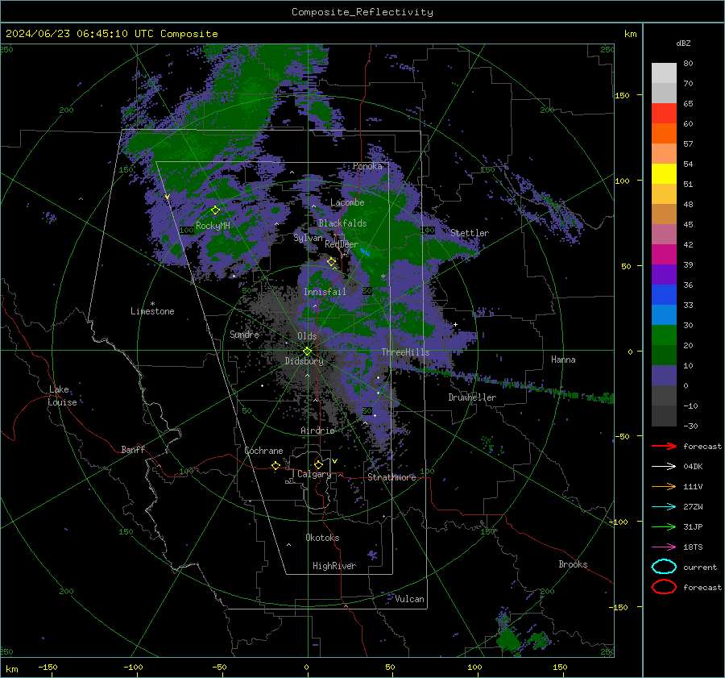Click the Blackfalds city label
Viewport: 725px width, 678px height.
342,223
